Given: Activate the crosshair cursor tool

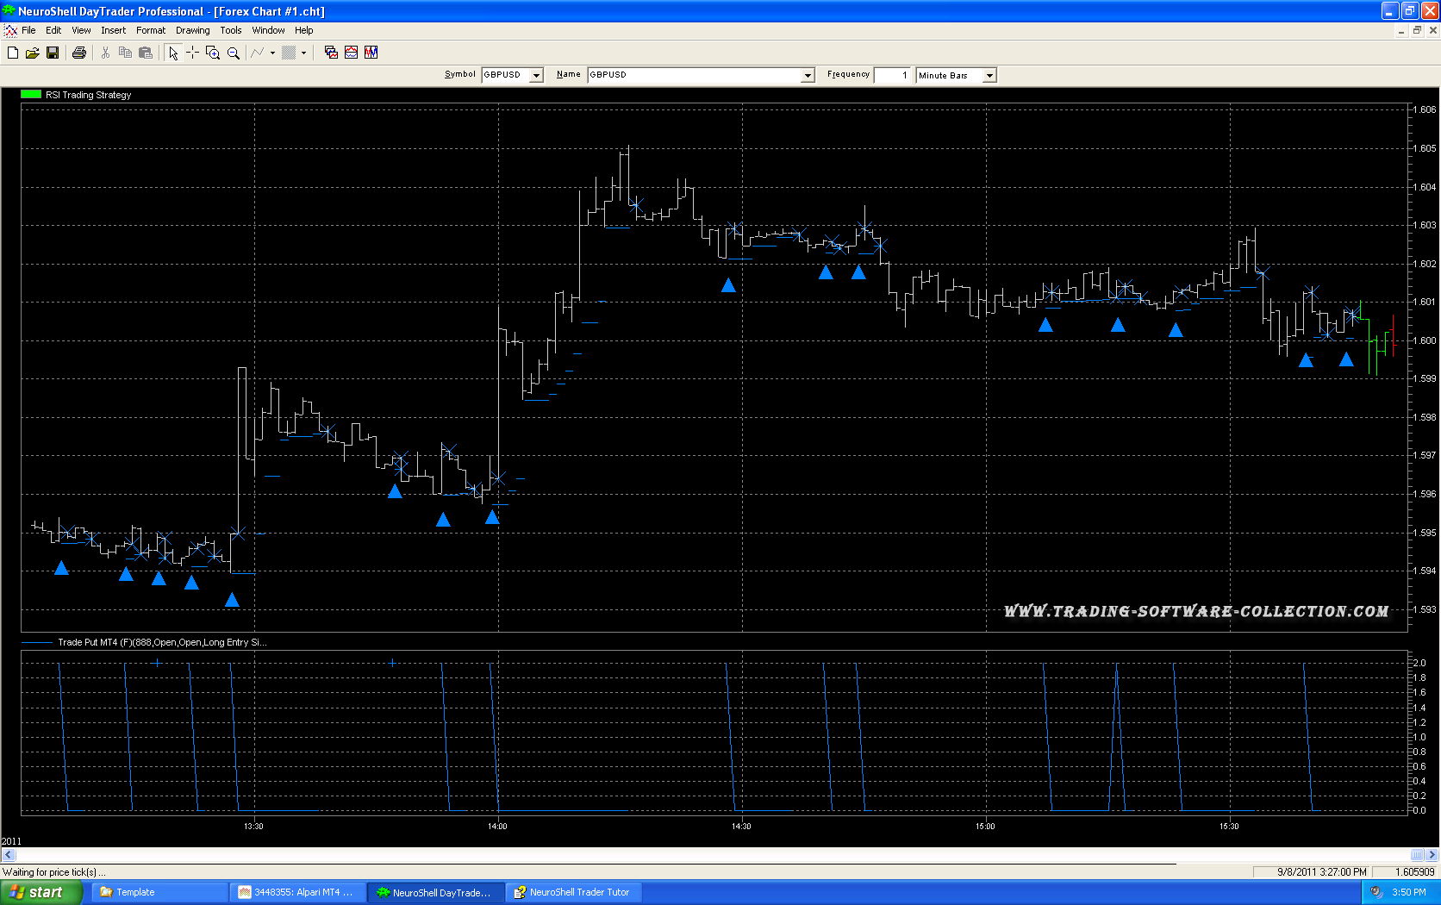Looking at the screenshot, I should click(x=192, y=53).
